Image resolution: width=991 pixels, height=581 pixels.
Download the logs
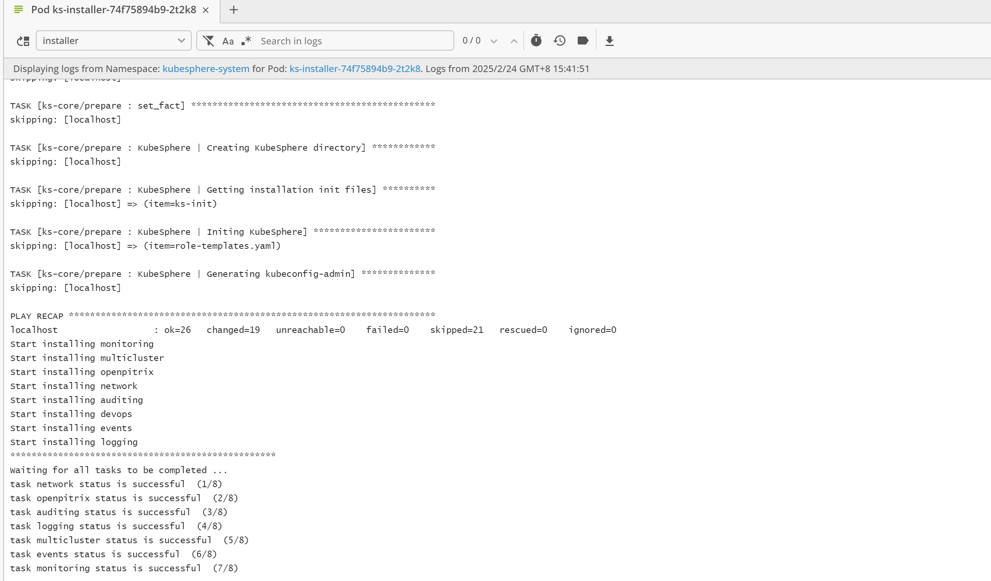610,41
